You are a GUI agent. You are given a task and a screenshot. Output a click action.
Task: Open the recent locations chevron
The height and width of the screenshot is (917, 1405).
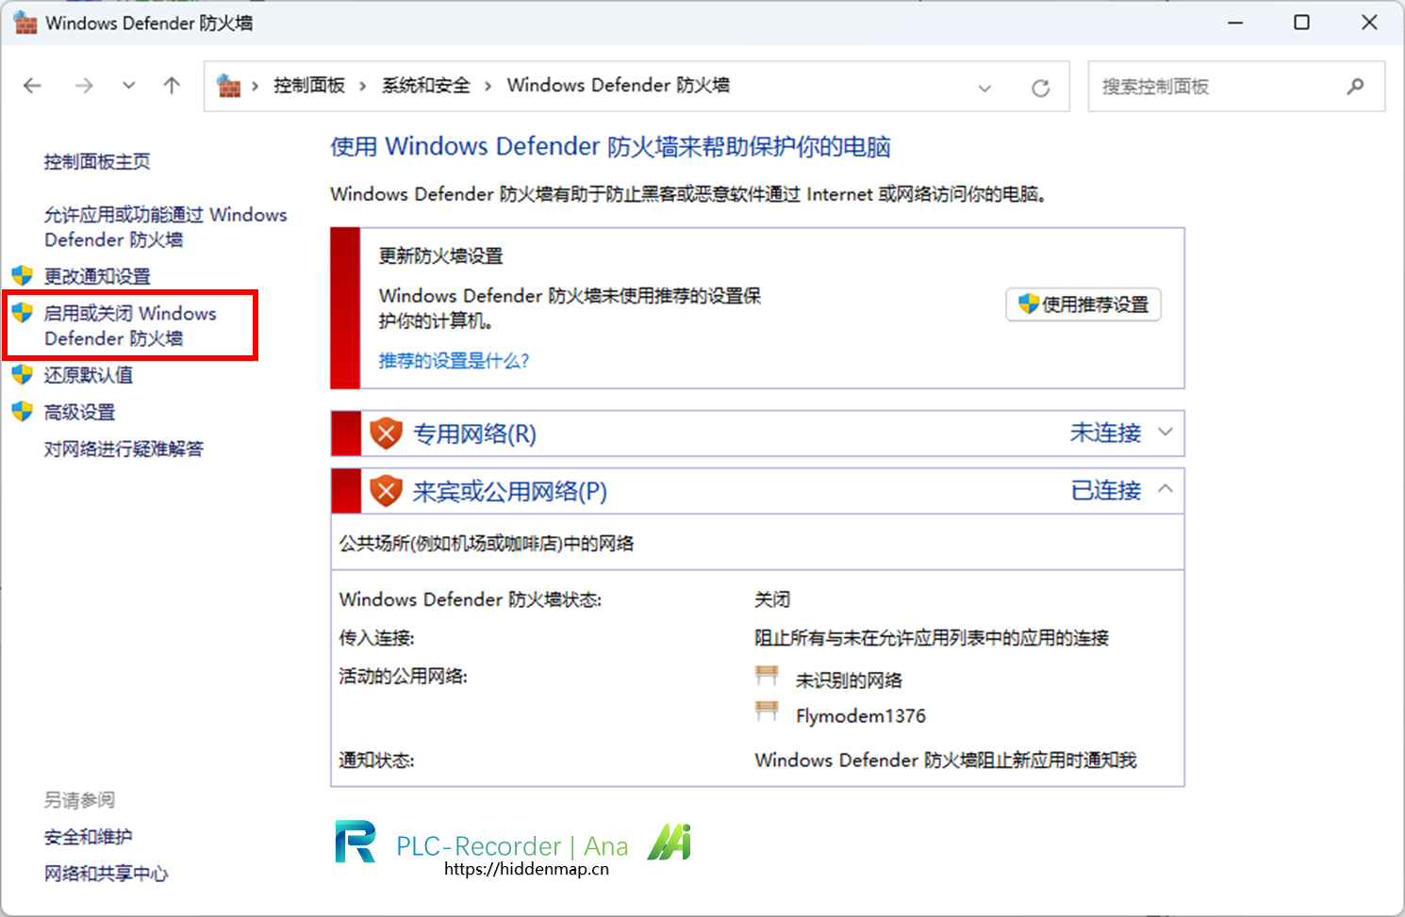click(x=129, y=86)
